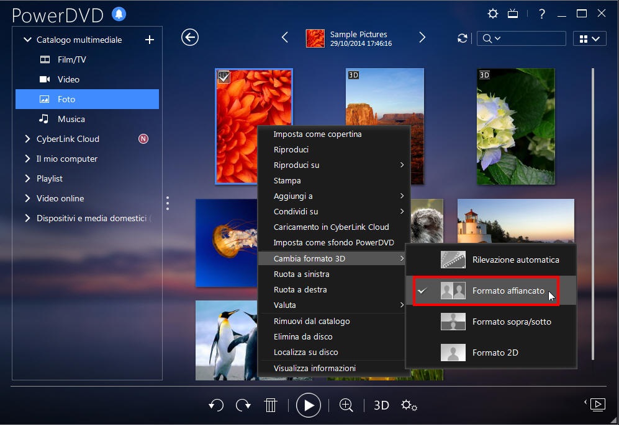
Task: Select the jellyfish photo thumbnail
Action: (x=227, y=243)
